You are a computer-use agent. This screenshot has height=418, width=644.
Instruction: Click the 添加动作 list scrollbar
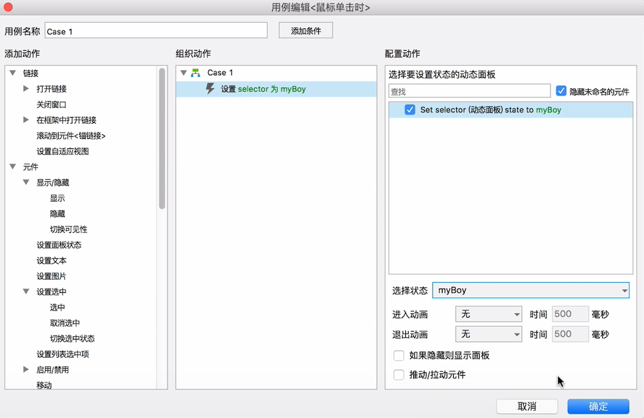pos(162,139)
